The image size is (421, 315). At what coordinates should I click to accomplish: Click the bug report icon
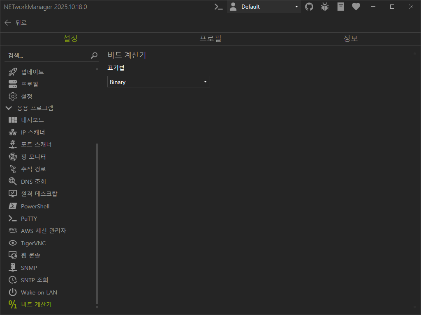coord(325,7)
